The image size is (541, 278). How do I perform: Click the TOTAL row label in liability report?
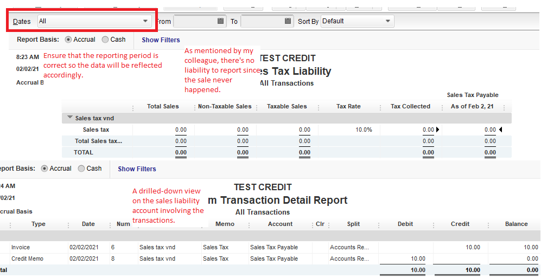[83, 152]
